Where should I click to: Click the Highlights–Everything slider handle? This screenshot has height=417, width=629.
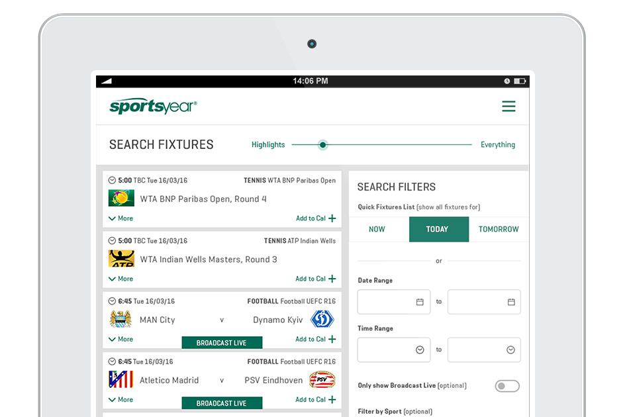[322, 145]
